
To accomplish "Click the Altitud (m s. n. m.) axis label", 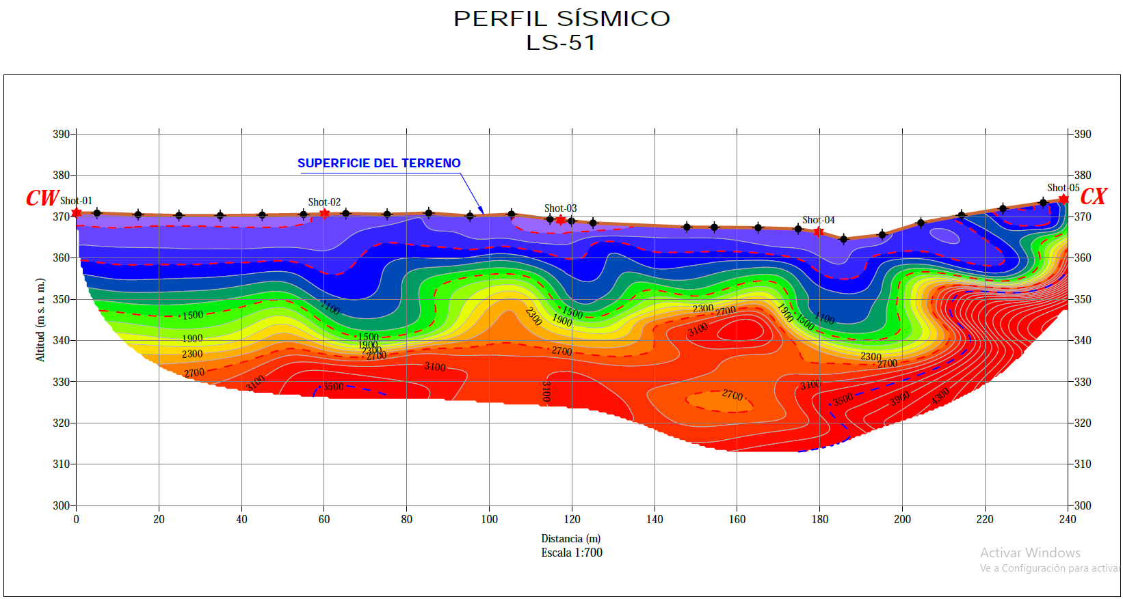I will 40,320.
